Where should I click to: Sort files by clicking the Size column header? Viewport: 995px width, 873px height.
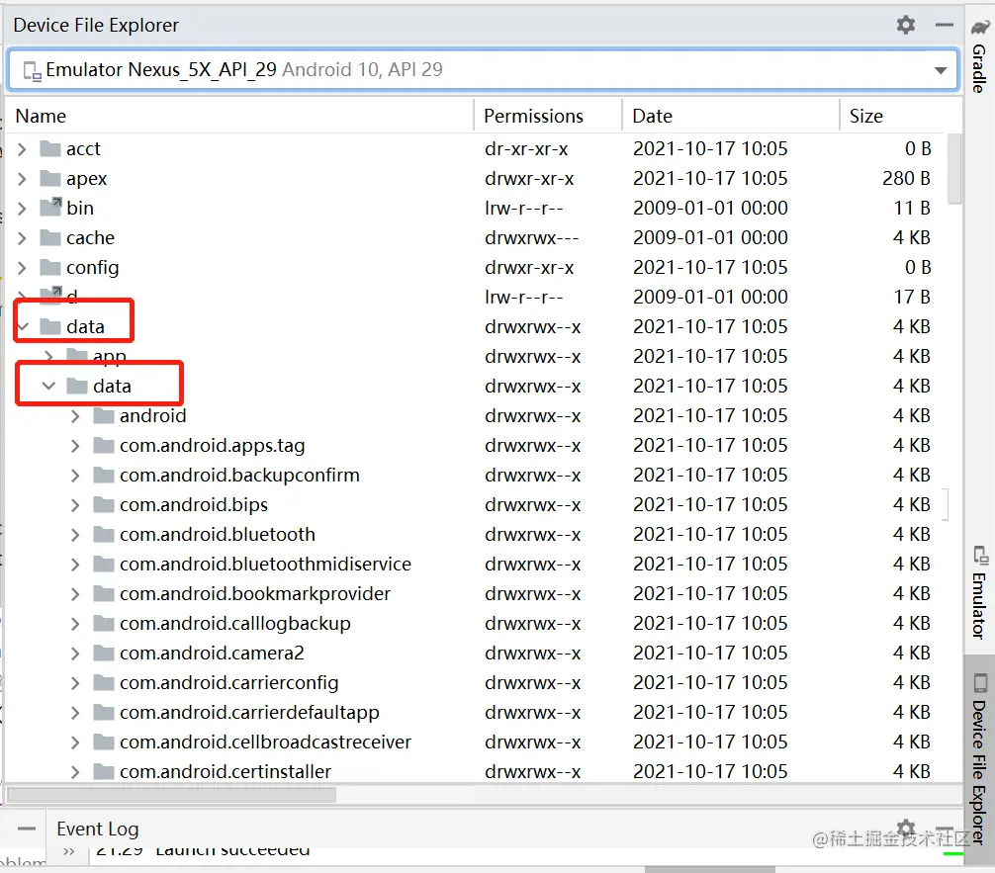point(864,116)
